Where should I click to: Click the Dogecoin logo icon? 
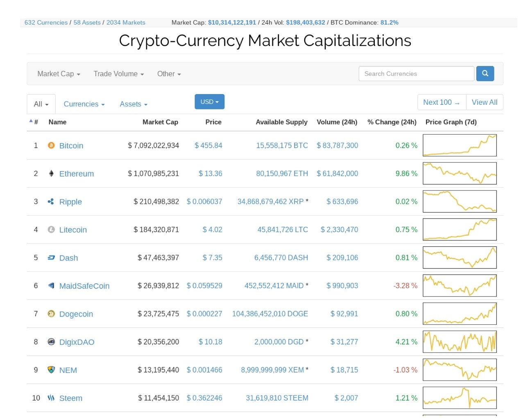click(x=51, y=314)
